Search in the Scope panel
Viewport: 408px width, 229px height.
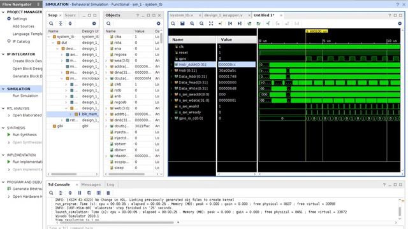click(x=51, y=24)
